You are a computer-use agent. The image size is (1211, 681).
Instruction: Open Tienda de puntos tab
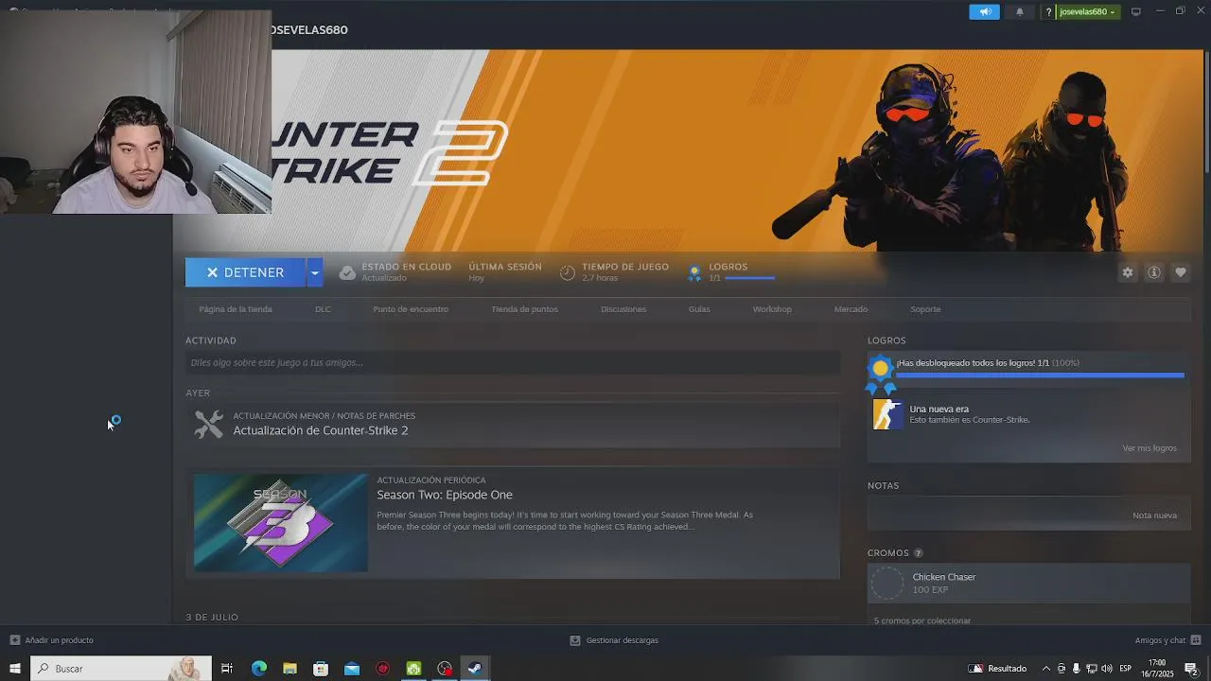tap(524, 309)
